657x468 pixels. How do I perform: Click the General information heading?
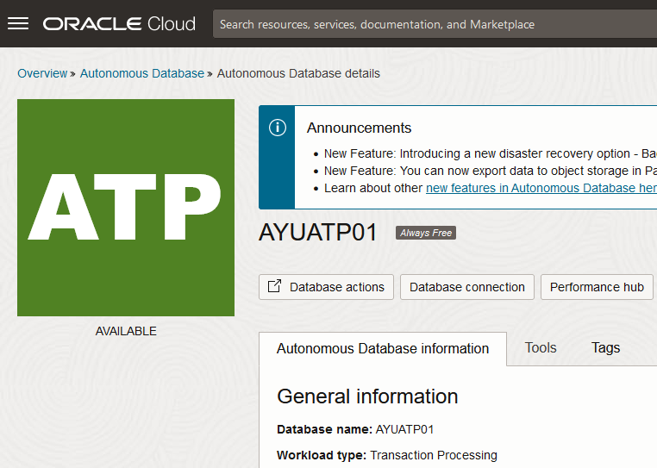tap(367, 396)
